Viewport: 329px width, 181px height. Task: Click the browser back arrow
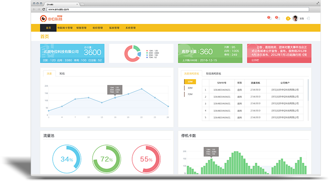pyautogui.click(x=34, y=9)
